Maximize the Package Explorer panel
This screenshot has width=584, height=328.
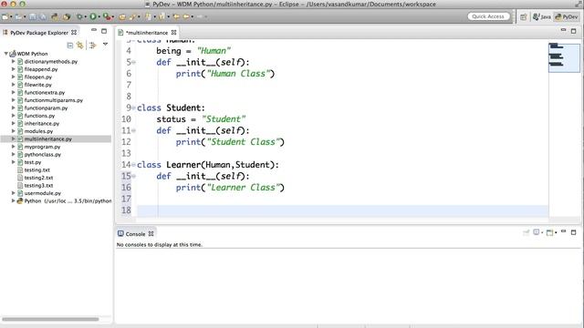click(x=104, y=31)
